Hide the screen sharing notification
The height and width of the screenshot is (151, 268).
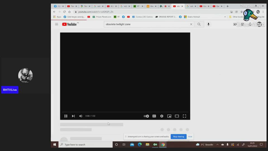tap(190, 136)
